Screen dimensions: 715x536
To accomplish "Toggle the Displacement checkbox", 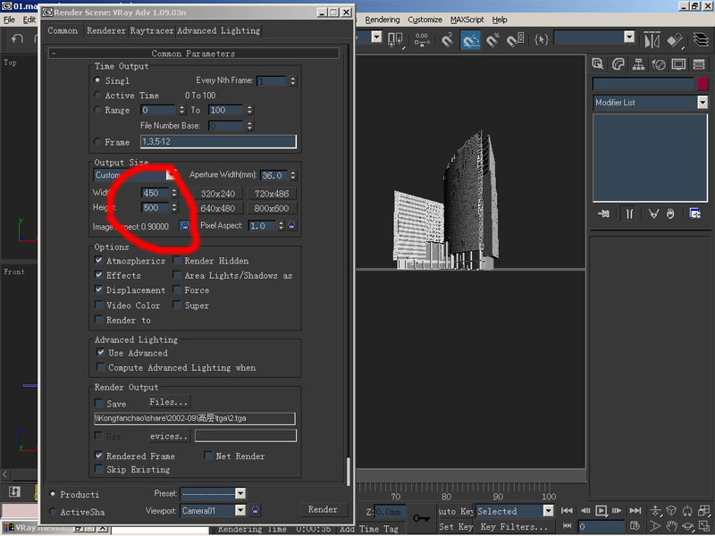I will click(x=99, y=290).
